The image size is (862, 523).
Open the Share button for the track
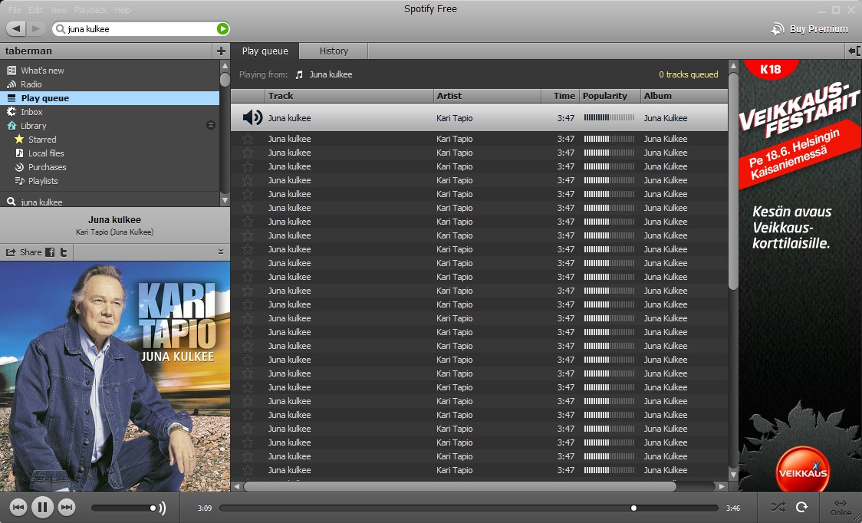pyautogui.click(x=25, y=252)
